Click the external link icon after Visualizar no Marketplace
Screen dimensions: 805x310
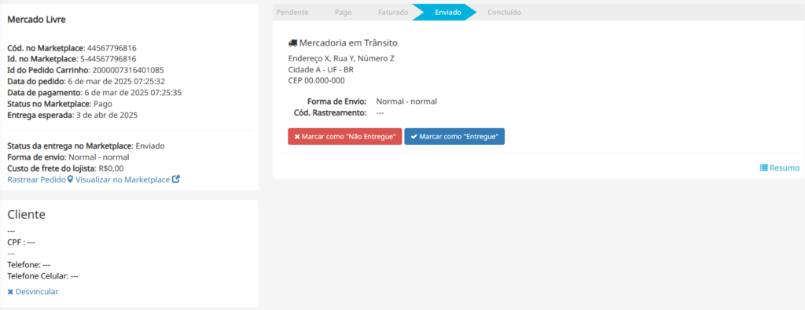pos(176,179)
